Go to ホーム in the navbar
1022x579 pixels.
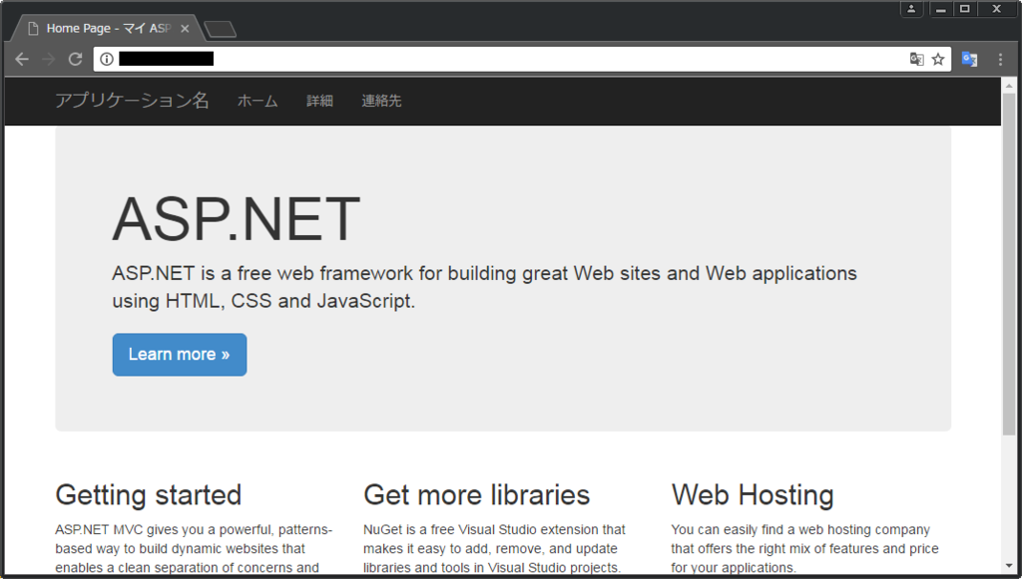(257, 101)
